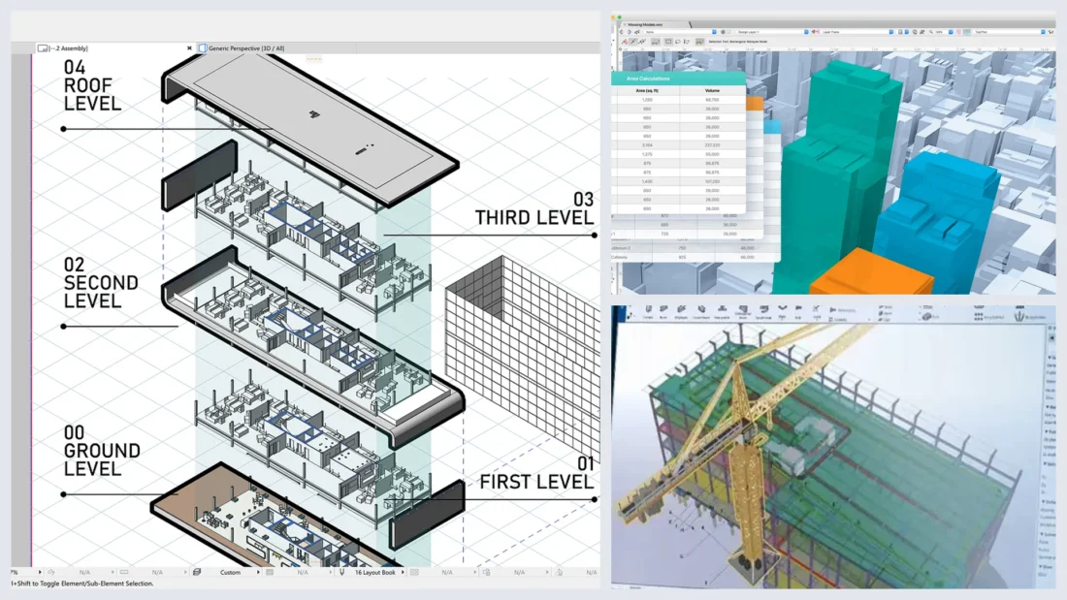Screen dimensions: 1067x600
Task: Click the magnifier zoom icon in Vectorworks toolbar
Action: coord(931,32)
